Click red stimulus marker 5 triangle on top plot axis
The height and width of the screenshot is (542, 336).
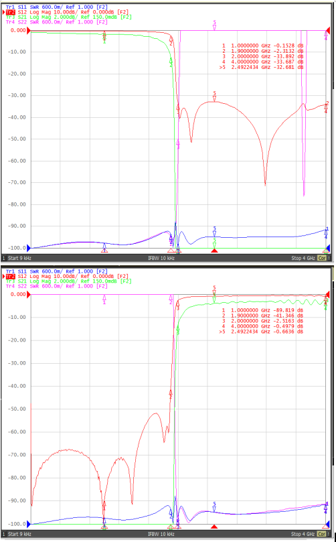[214, 251]
